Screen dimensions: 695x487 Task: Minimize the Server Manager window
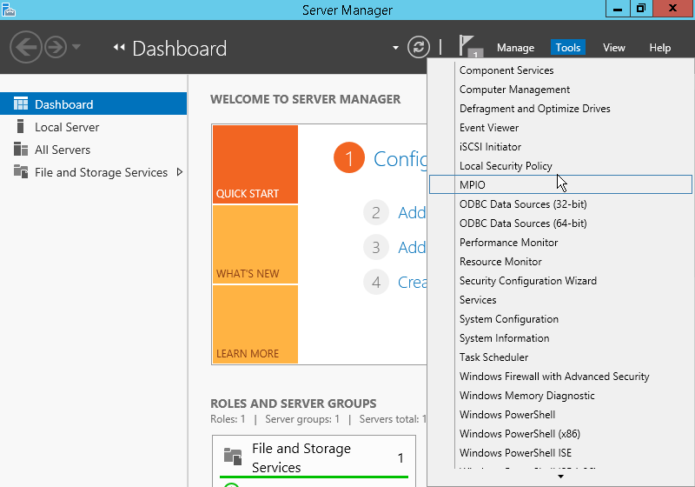pyautogui.click(x=618, y=9)
